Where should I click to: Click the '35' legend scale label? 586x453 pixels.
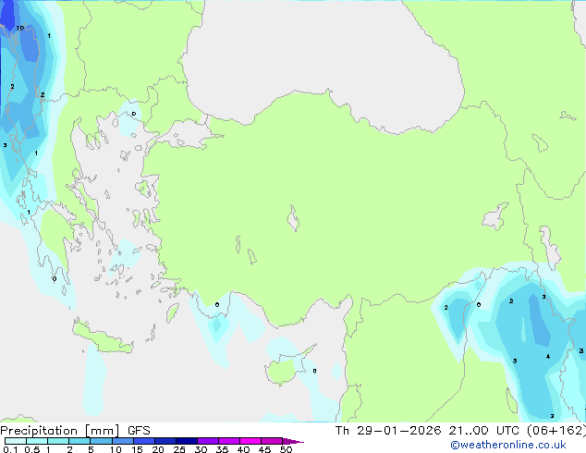(222, 449)
